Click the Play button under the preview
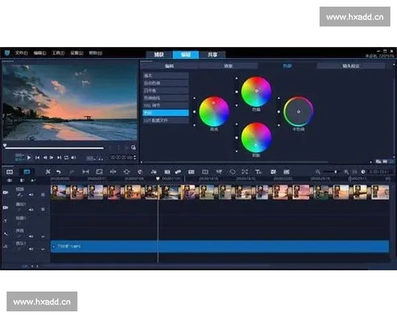The height and width of the screenshot is (318, 397). coord(29,158)
